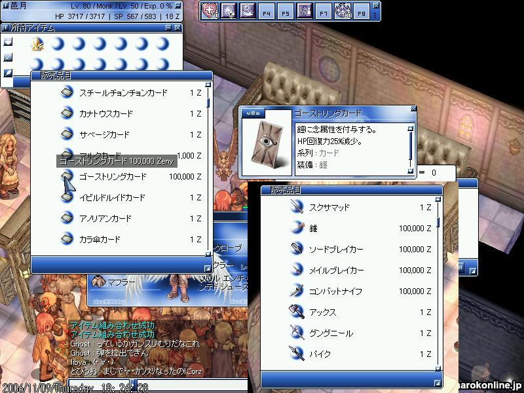Switch to the first inventory tab (items)

(8, 42)
